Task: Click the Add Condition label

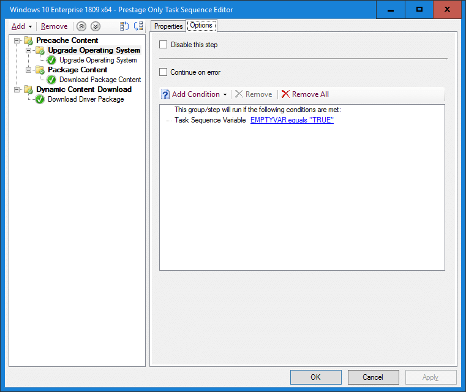Action: [196, 94]
